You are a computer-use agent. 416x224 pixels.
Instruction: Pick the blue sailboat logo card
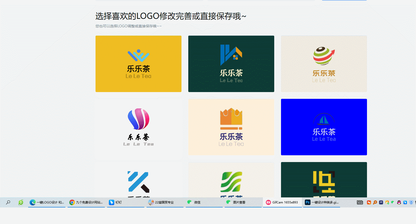(324, 127)
